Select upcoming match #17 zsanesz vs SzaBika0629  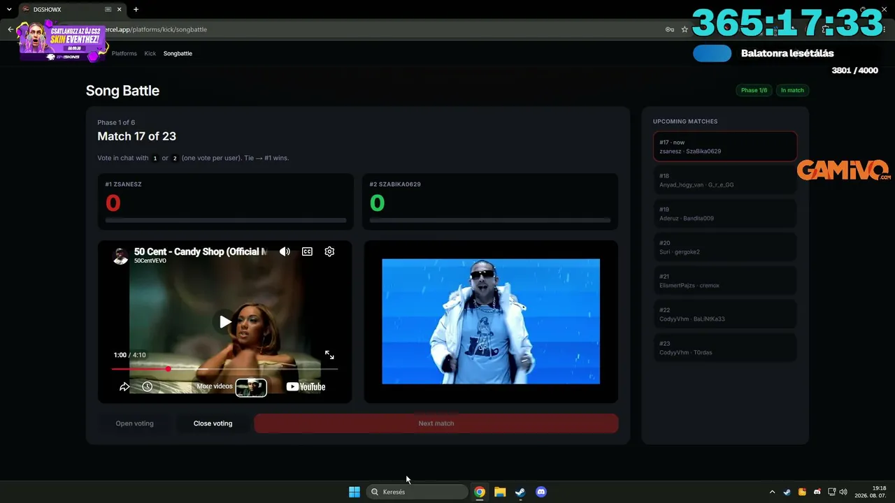(725, 146)
